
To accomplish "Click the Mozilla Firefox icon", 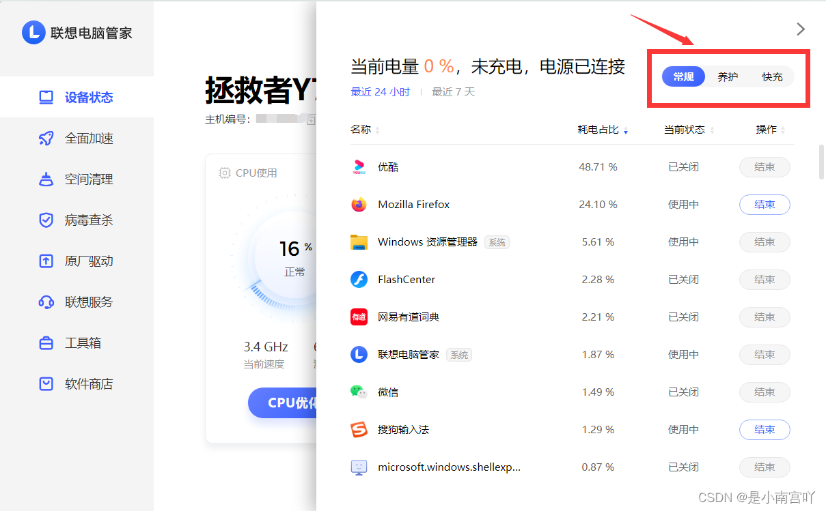I will click(359, 205).
